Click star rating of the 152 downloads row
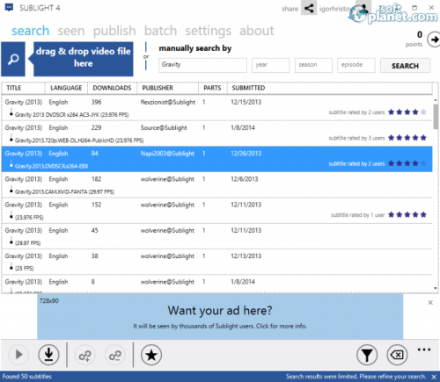440x382 pixels. (407, 214)
